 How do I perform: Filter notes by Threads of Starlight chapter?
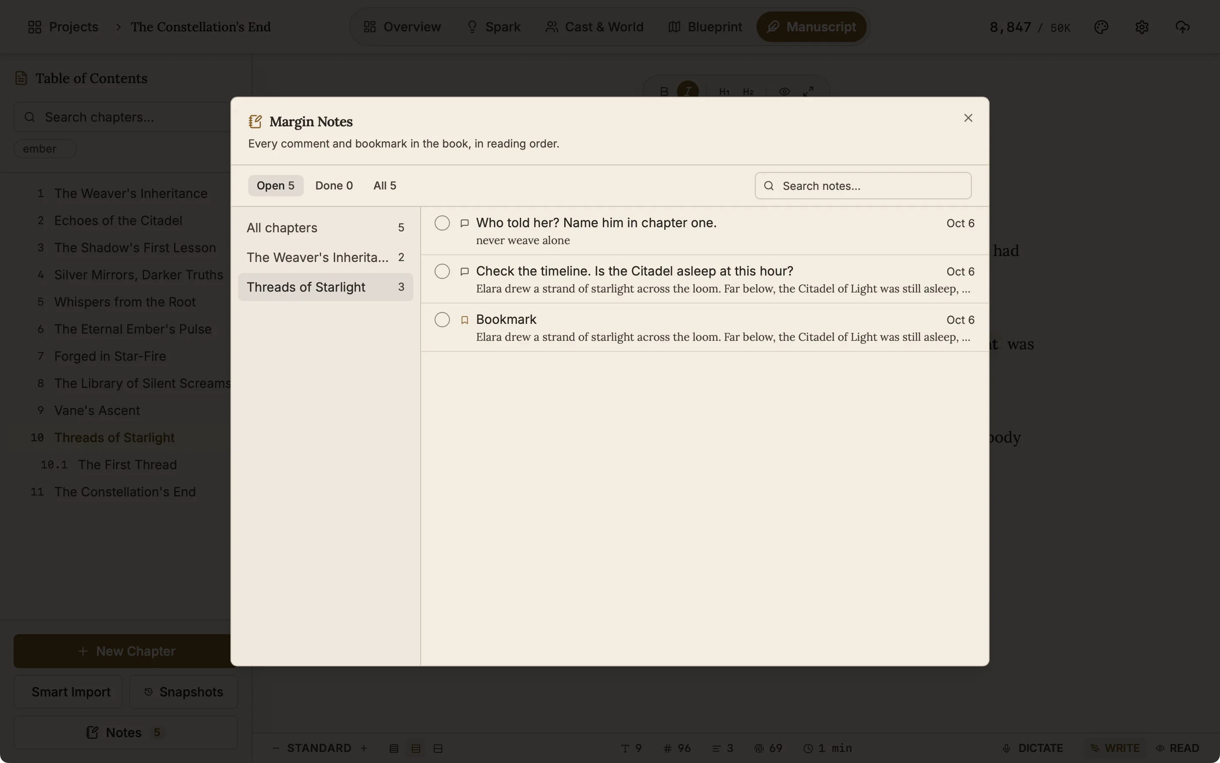click(326, 287)
